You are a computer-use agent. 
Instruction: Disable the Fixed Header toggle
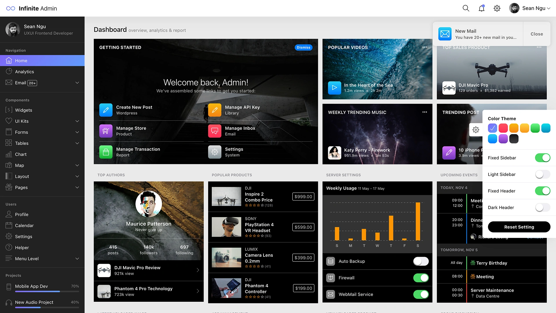click(542, 191)
